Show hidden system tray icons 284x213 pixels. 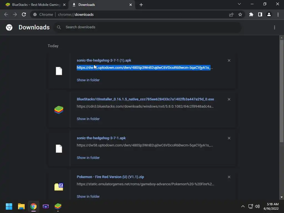pos(243,206)
